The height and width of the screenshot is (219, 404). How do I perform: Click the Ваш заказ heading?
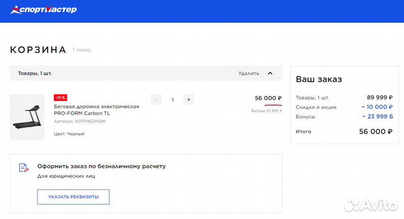(319, 79)
